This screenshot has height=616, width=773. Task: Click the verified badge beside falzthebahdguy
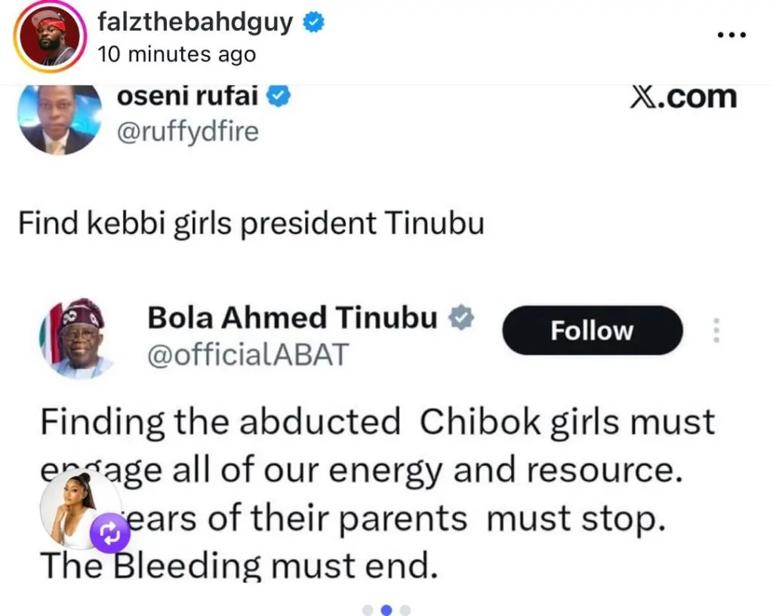(314, 23)
